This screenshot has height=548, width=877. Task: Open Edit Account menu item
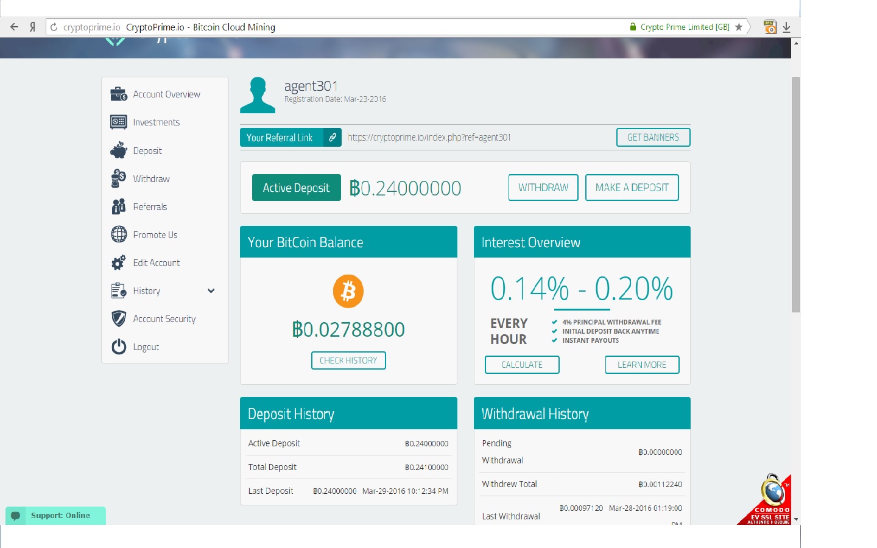[157, 263]
